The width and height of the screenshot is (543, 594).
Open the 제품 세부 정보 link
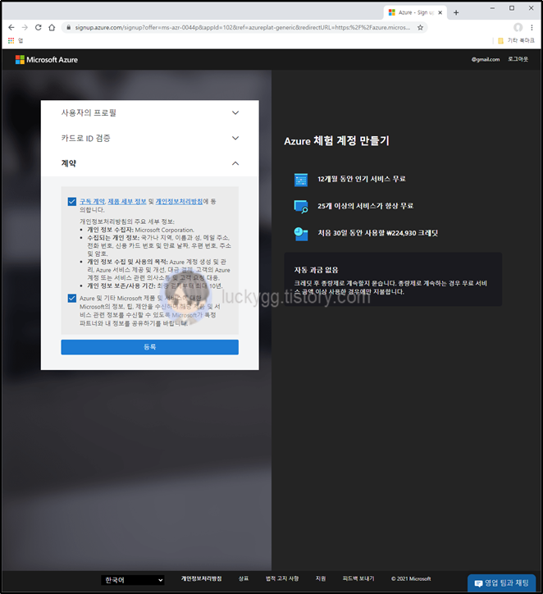[x=127, y=202]
